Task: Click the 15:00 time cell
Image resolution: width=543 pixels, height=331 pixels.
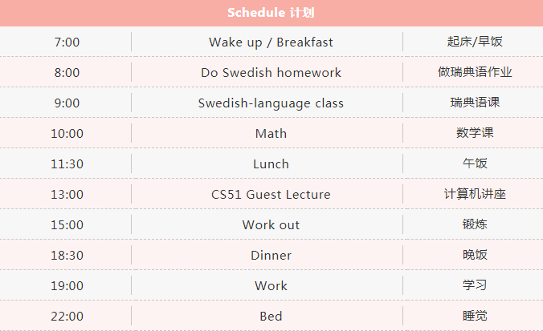Action: coord(67,225)
